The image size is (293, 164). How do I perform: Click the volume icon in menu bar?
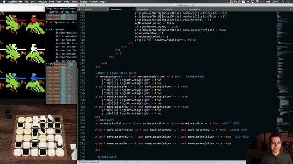pyautogui.click(x=235, y=2)
